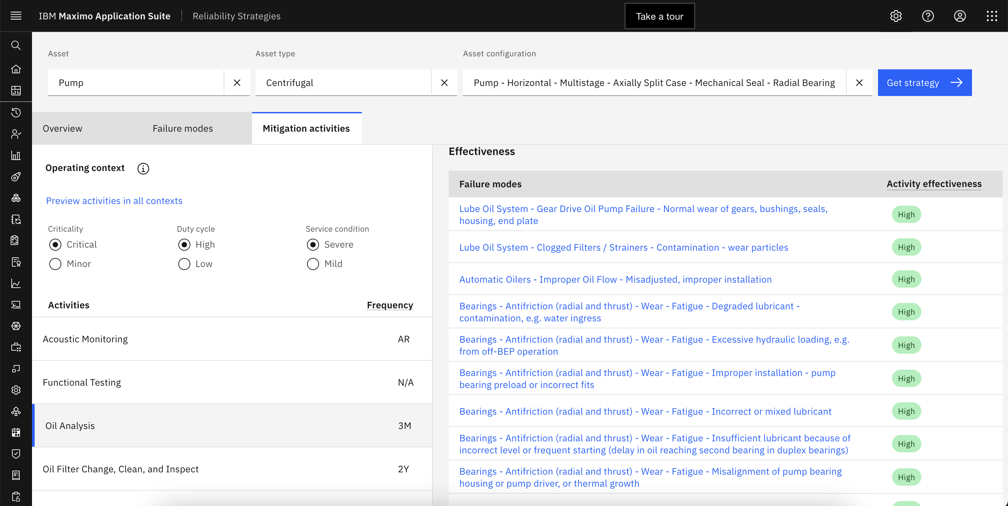Click the user profile icon top right
The width and height of the screenshot is (1008, 506).
(x=960, y=15)
